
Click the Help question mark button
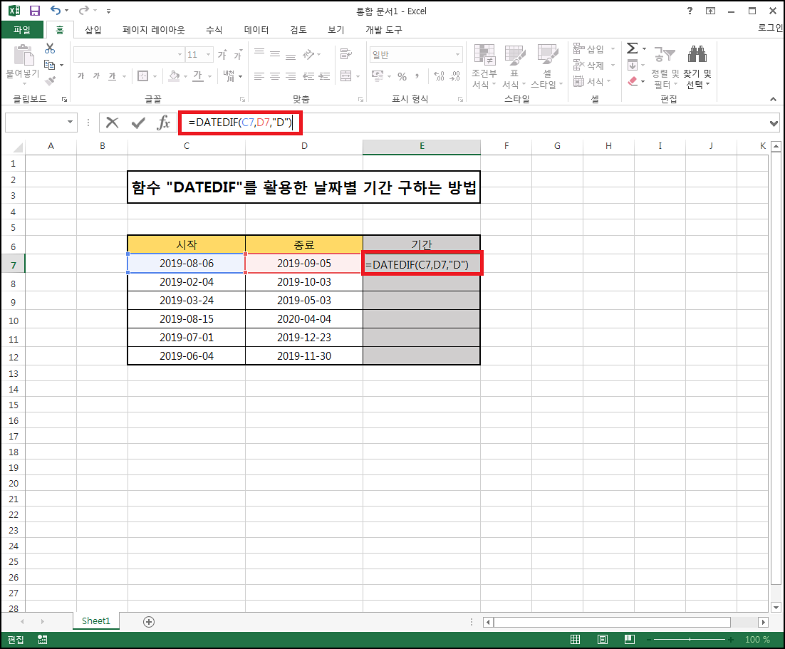(690, 11)
